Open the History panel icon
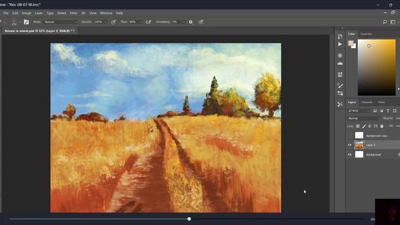400x225 pixels. [340, 36]
